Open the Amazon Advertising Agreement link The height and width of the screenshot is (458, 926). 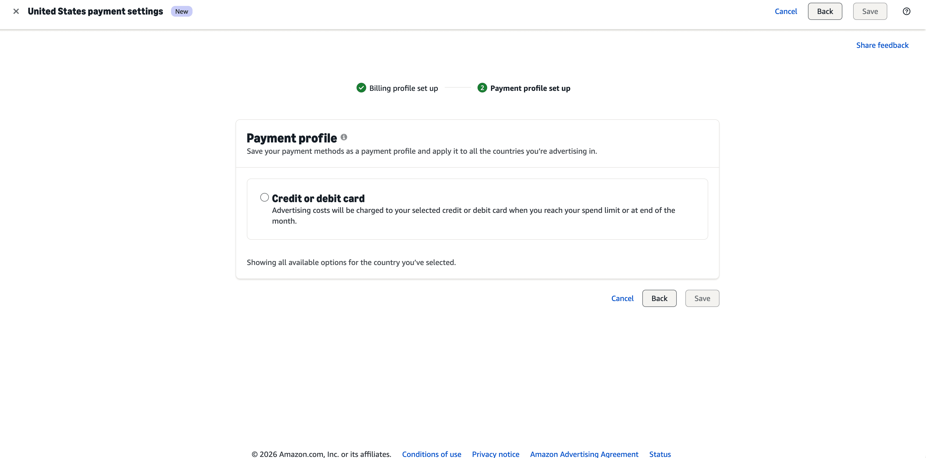click(x=584, y=454)
